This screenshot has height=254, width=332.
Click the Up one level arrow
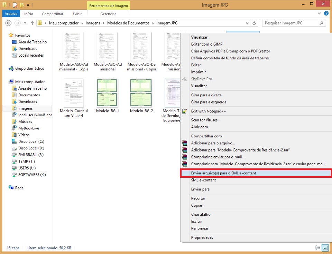(32, 23)
